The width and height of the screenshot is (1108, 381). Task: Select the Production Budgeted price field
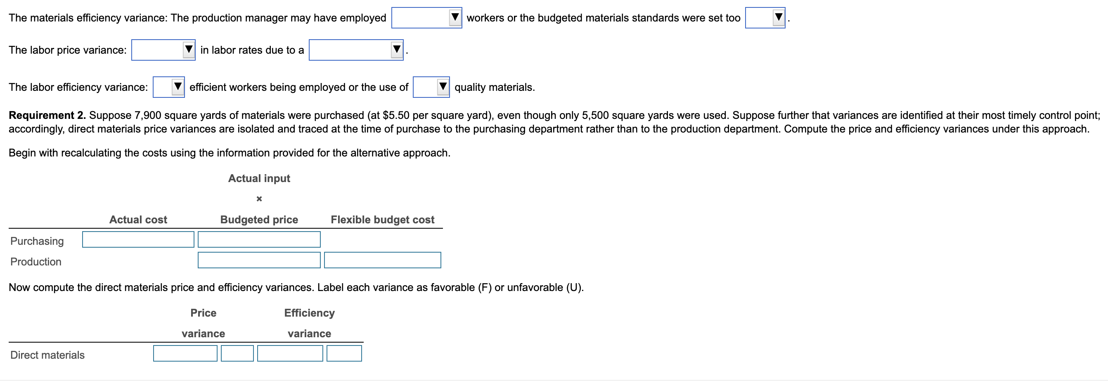click(x=258, y=260)
